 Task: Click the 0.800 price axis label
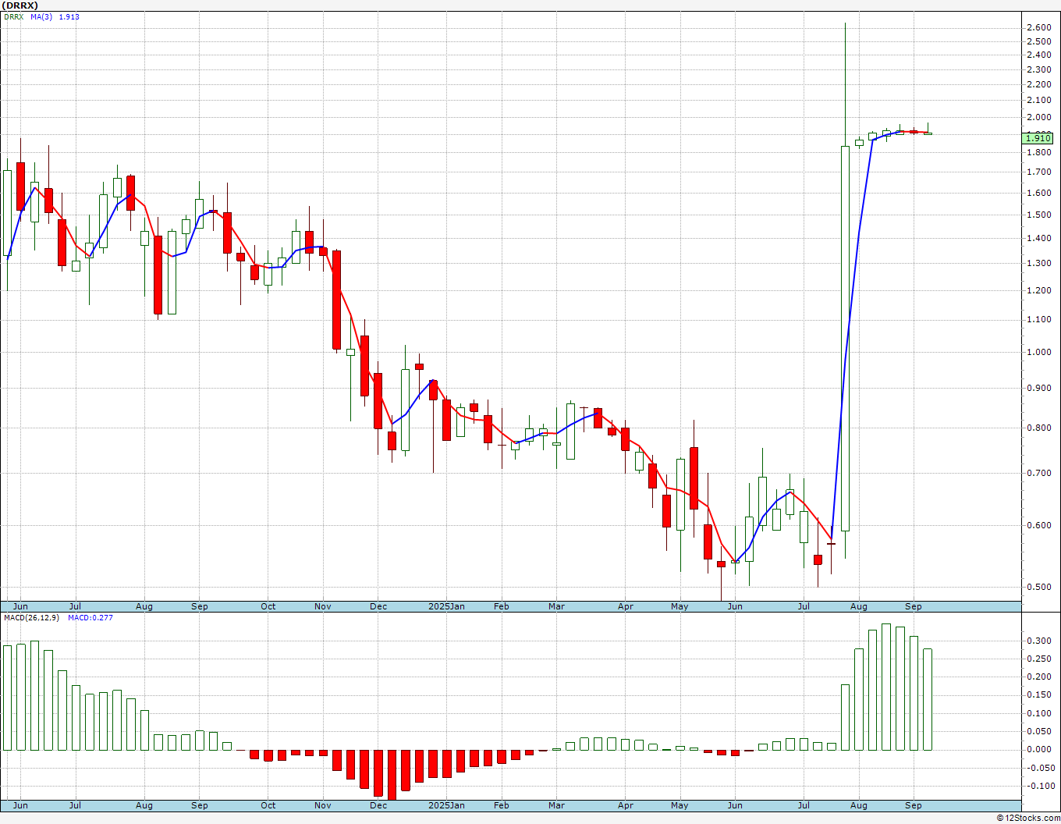(x=1038, y=428)
